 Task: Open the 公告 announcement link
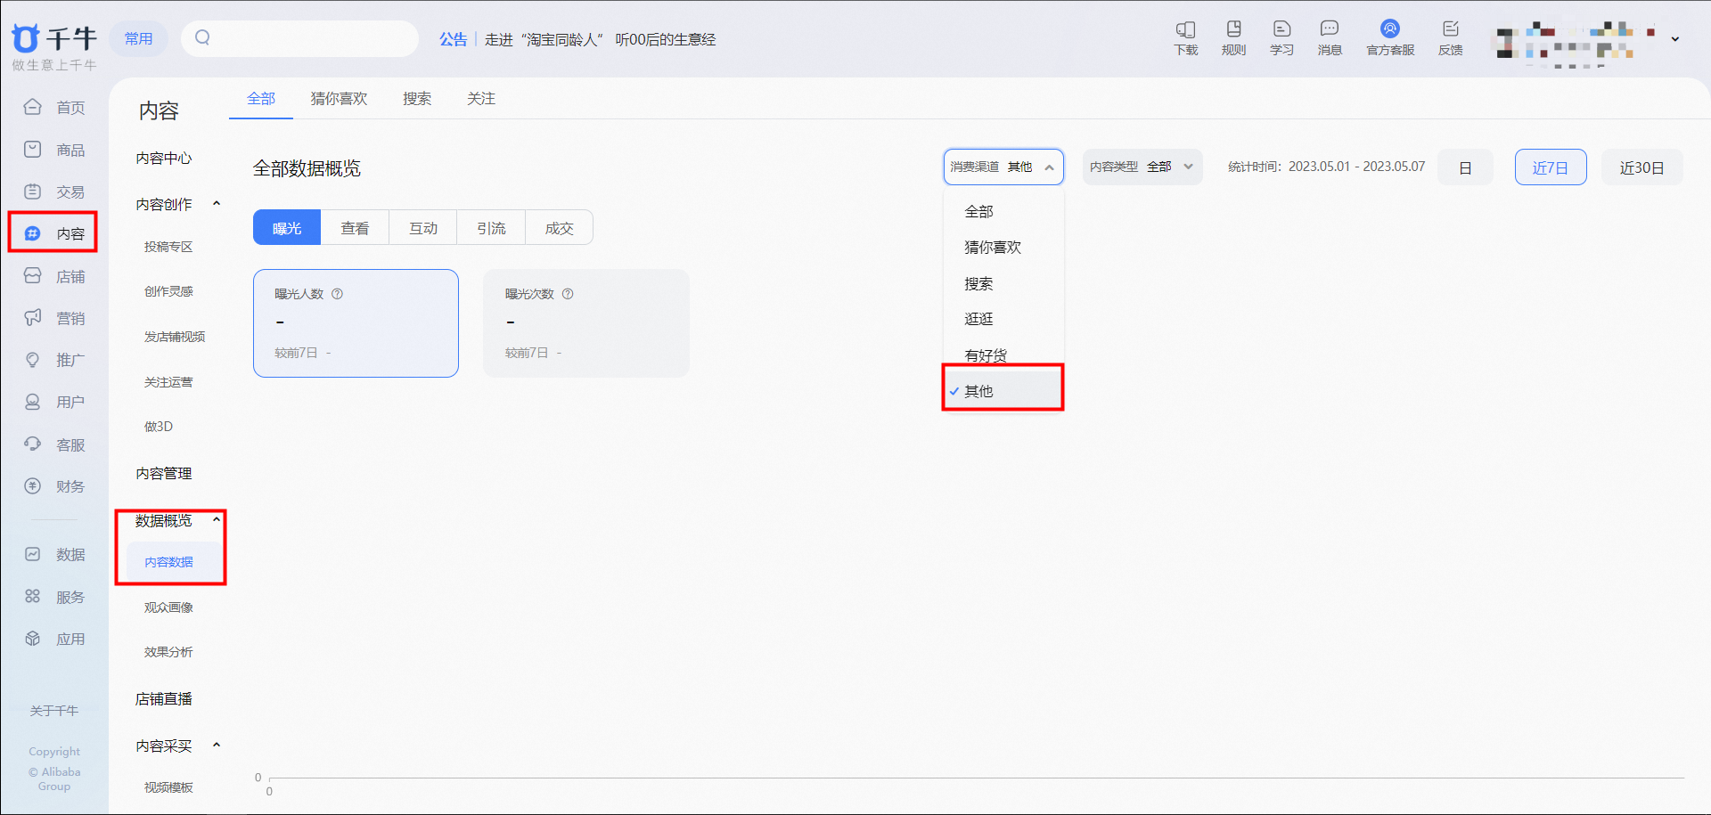click(453, 39)
